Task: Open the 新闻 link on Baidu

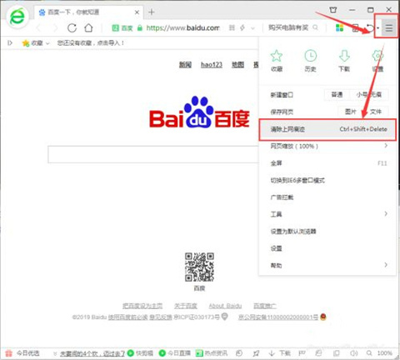Action: pos(185,65)
